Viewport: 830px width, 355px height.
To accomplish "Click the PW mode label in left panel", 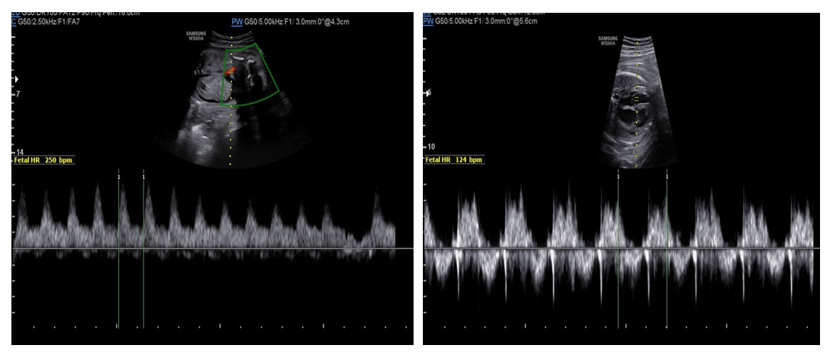I will (x=237, y=22).
